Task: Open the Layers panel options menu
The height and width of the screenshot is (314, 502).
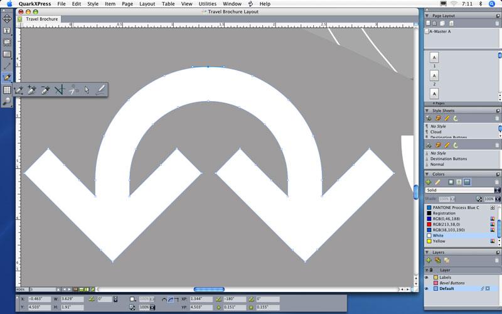Action: tap(498, 252)
